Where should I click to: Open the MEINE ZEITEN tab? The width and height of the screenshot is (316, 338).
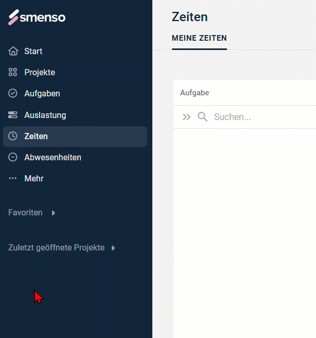click(x=199, y=38)
